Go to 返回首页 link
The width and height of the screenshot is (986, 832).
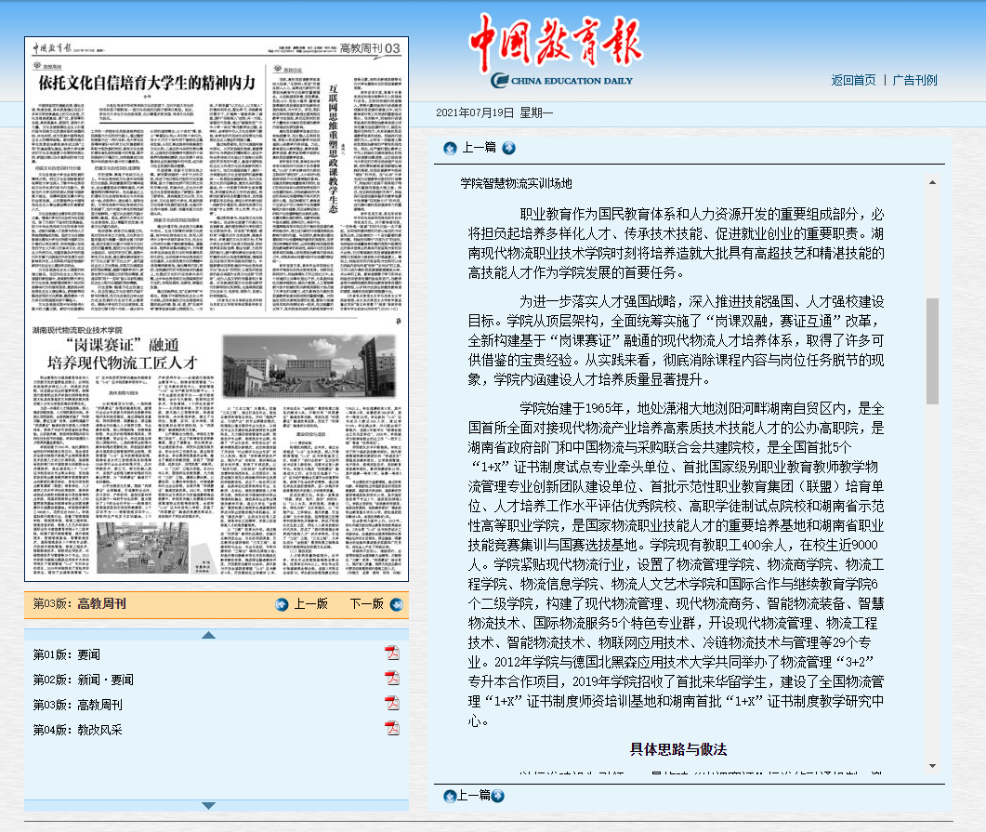pyautogui.click(x=853, y=80)
